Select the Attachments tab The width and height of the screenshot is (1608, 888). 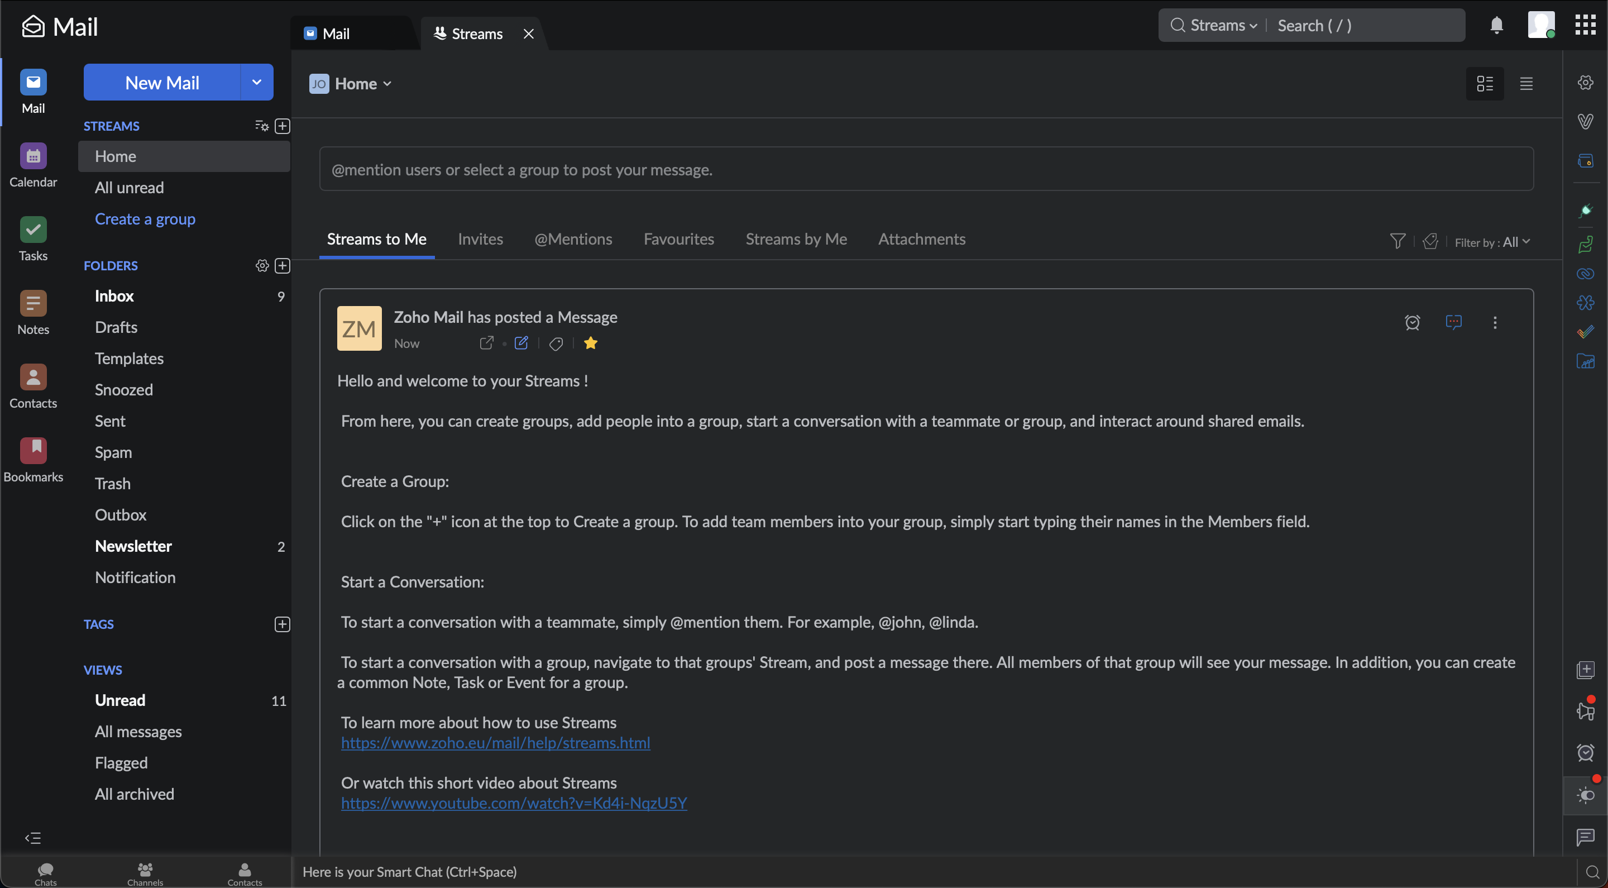(921, 239)
